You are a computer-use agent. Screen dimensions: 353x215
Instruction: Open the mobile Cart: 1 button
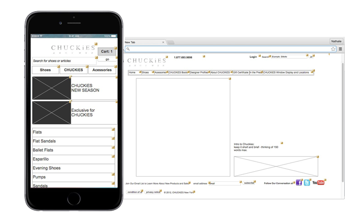click(107, 51)
